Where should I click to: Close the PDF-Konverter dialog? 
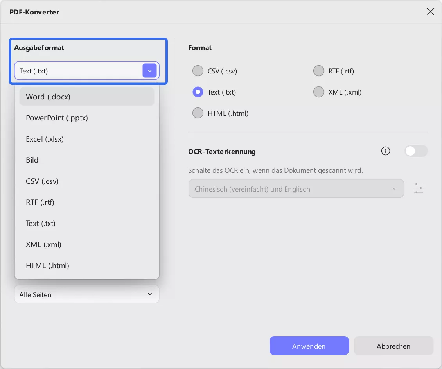430,12
